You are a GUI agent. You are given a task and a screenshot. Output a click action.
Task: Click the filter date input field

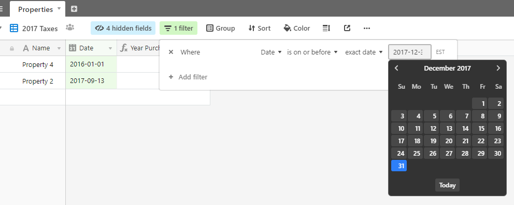pos(410,52)
